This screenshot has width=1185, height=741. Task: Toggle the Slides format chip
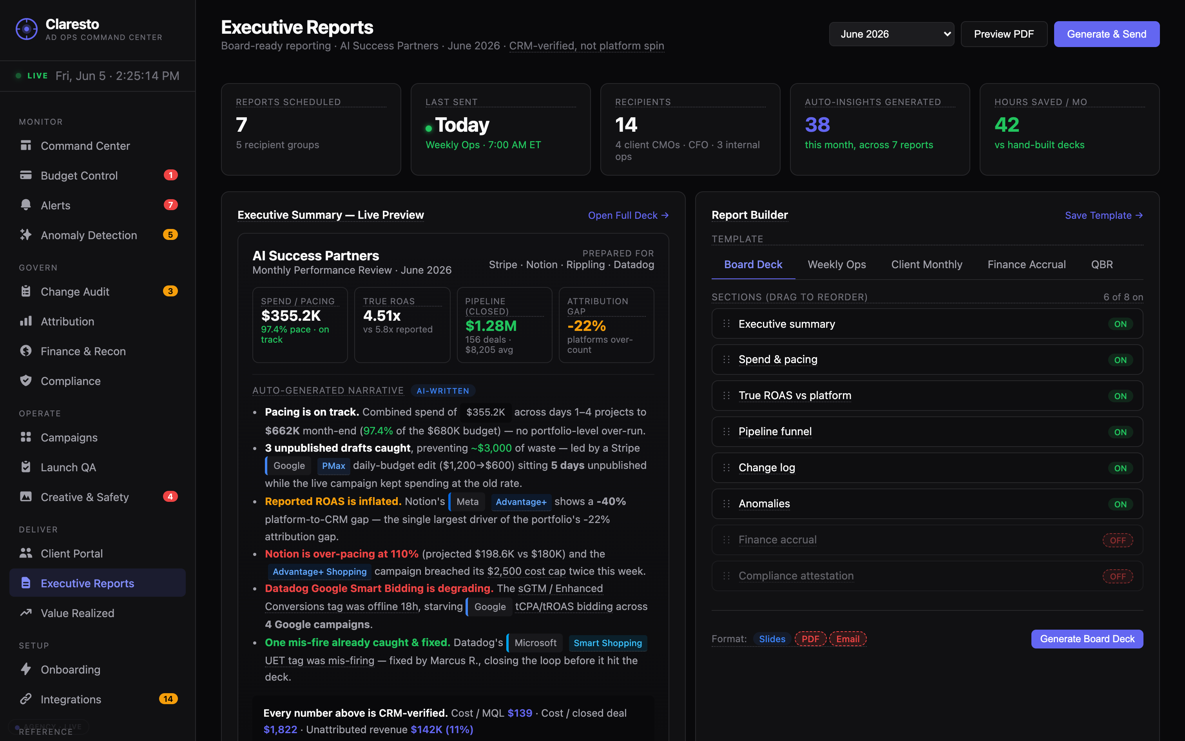[x=772, y=639]
